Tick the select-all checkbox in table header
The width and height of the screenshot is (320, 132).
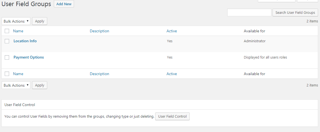pos(7,31)
